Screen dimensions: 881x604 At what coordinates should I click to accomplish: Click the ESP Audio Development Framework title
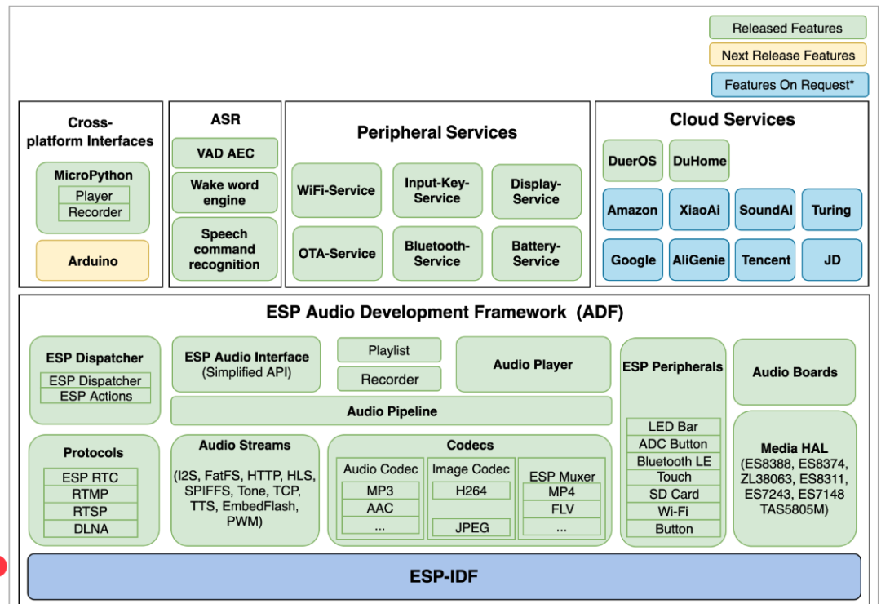click(445, 312)
